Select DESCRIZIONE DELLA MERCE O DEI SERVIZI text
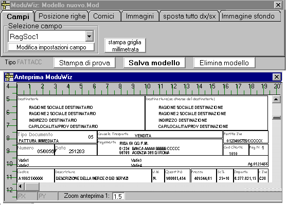This screenshot has width=286, height=205. coord(92,178)
